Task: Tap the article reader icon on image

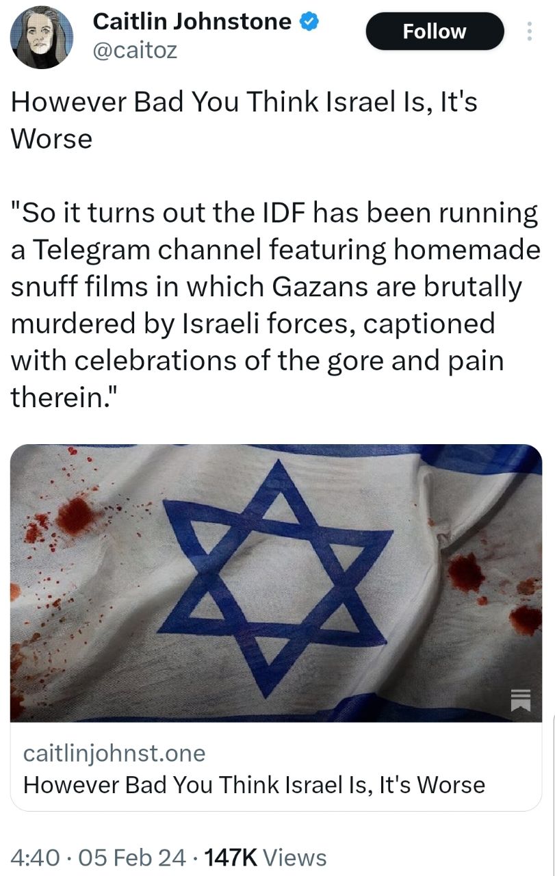Action: (x=521, y=699)
